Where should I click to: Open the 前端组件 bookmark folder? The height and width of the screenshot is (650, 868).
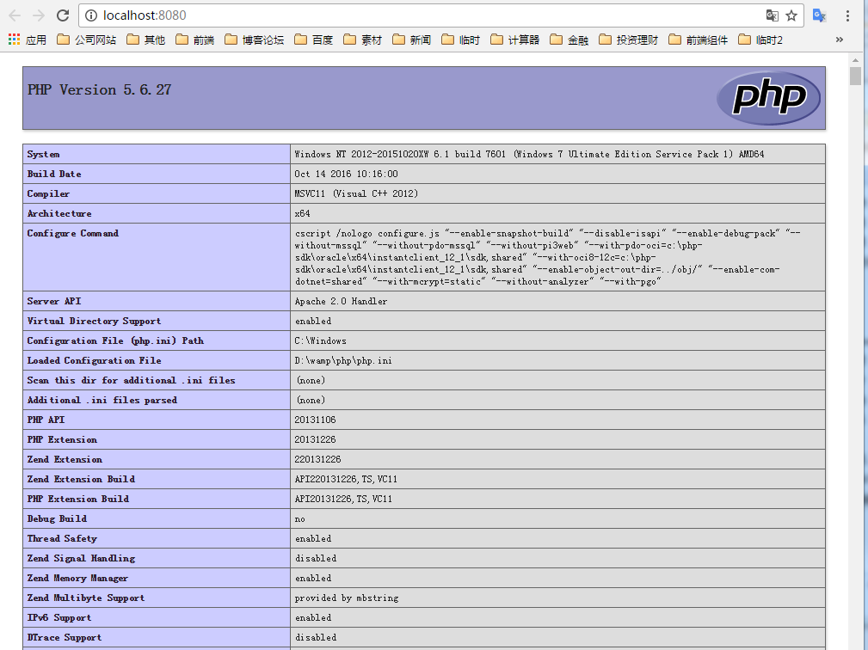(699, 40)
